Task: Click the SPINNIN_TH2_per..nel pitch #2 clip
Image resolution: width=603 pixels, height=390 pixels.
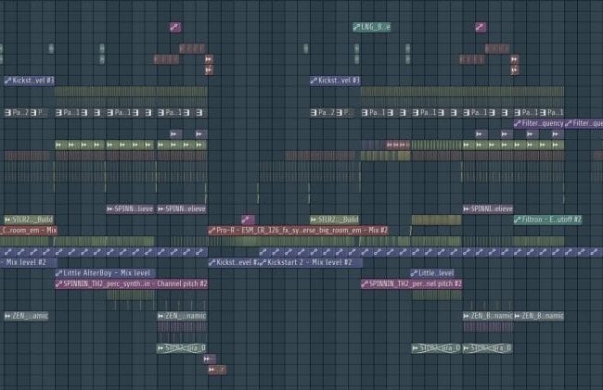Action: pos(415,283)
